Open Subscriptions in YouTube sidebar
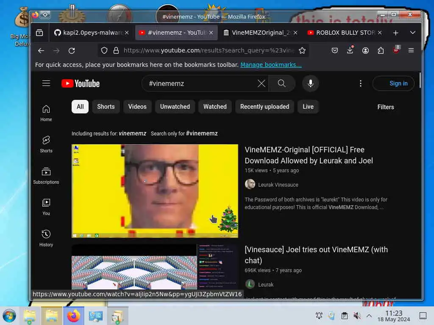 [x=46, y=176]
